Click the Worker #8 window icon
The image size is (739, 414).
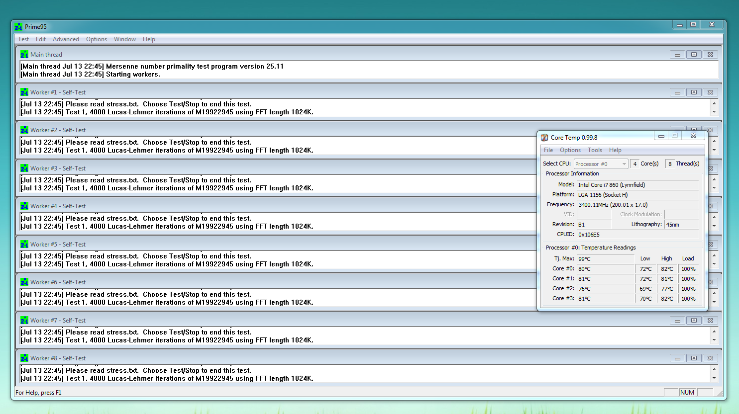24,358
